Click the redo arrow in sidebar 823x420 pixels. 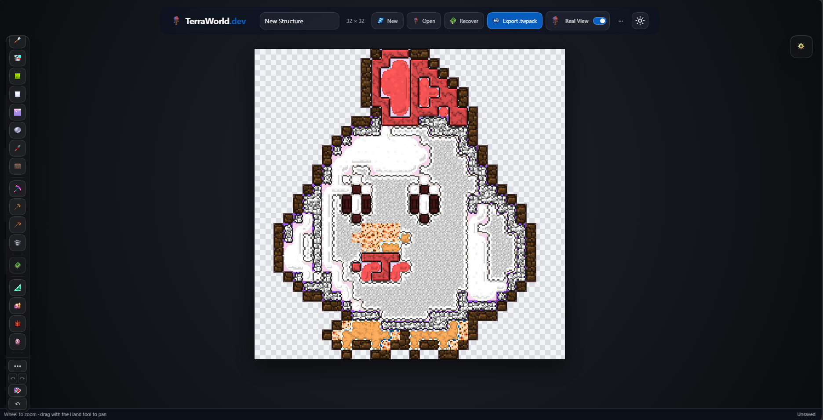[22, 378]
